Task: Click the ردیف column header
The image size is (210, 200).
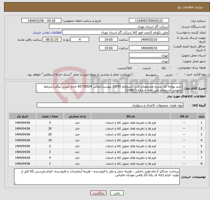Action: 201,116
